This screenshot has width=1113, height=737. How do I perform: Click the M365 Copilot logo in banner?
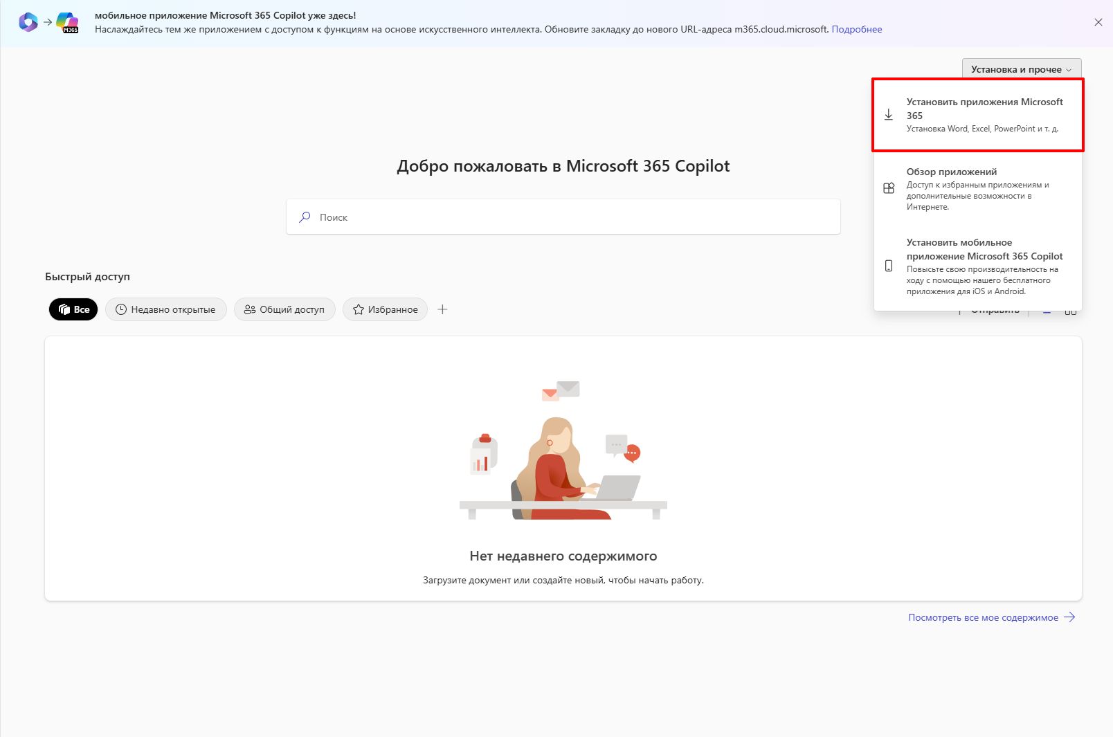(x=67, y=22)
